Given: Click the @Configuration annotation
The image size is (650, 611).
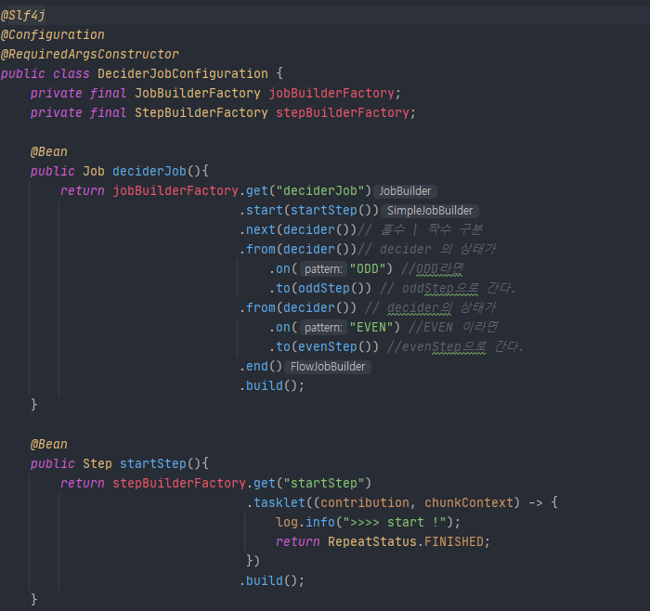Looking at the screenshot, I should point(53,34).
